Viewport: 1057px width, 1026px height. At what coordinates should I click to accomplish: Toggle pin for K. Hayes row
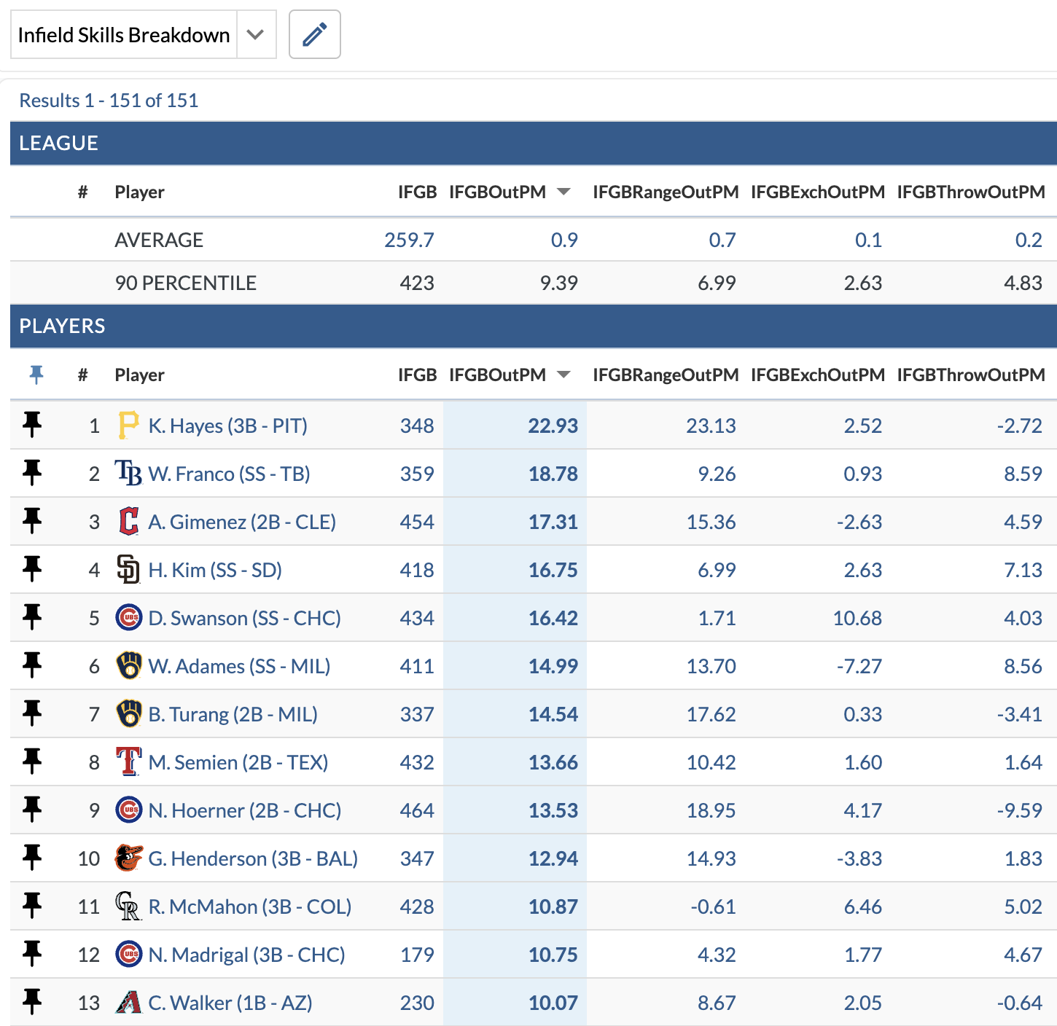pos(32,425)
